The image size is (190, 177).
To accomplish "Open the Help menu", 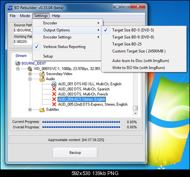I will (x=56, y=16).
